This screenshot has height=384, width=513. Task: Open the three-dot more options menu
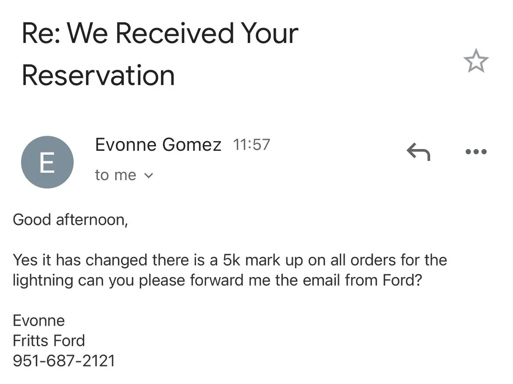pyautogui.click(x=476, y=151)
